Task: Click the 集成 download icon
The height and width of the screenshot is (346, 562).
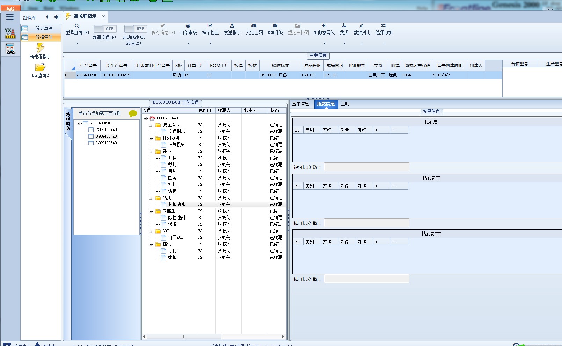Action: coord(344,26)
